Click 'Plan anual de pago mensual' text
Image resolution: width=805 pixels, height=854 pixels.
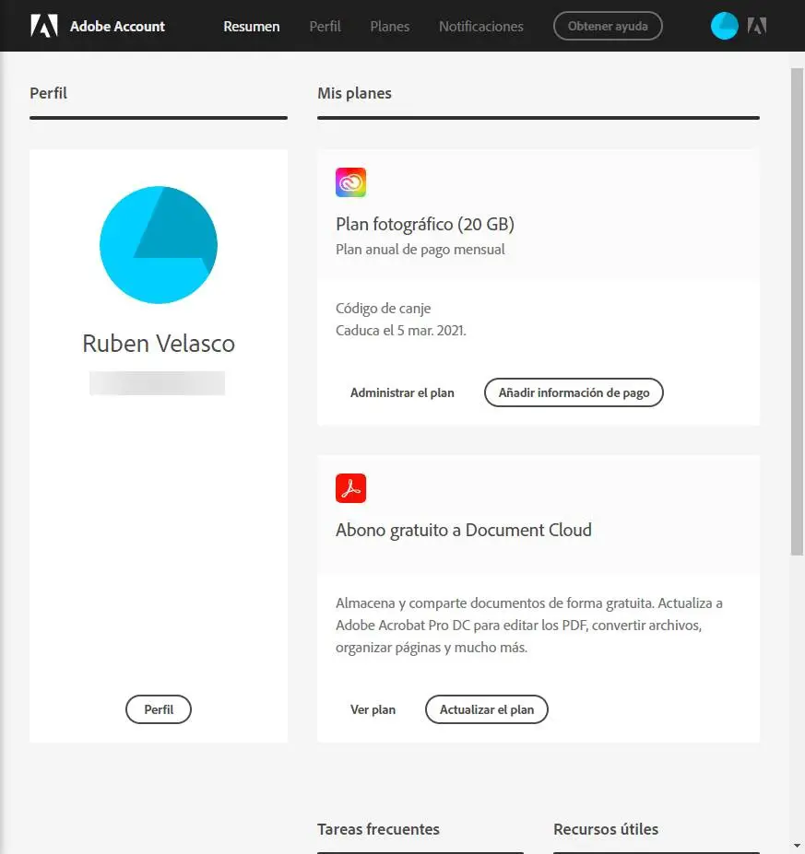420,250
